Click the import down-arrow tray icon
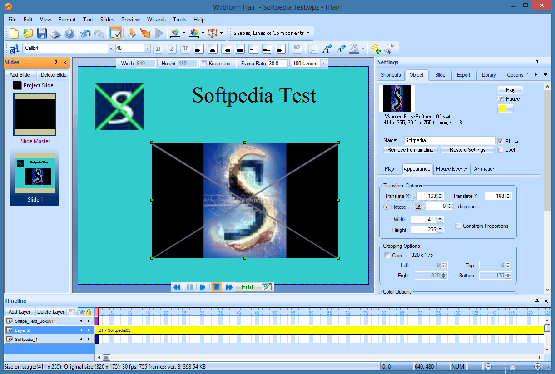 coord(132,33)
